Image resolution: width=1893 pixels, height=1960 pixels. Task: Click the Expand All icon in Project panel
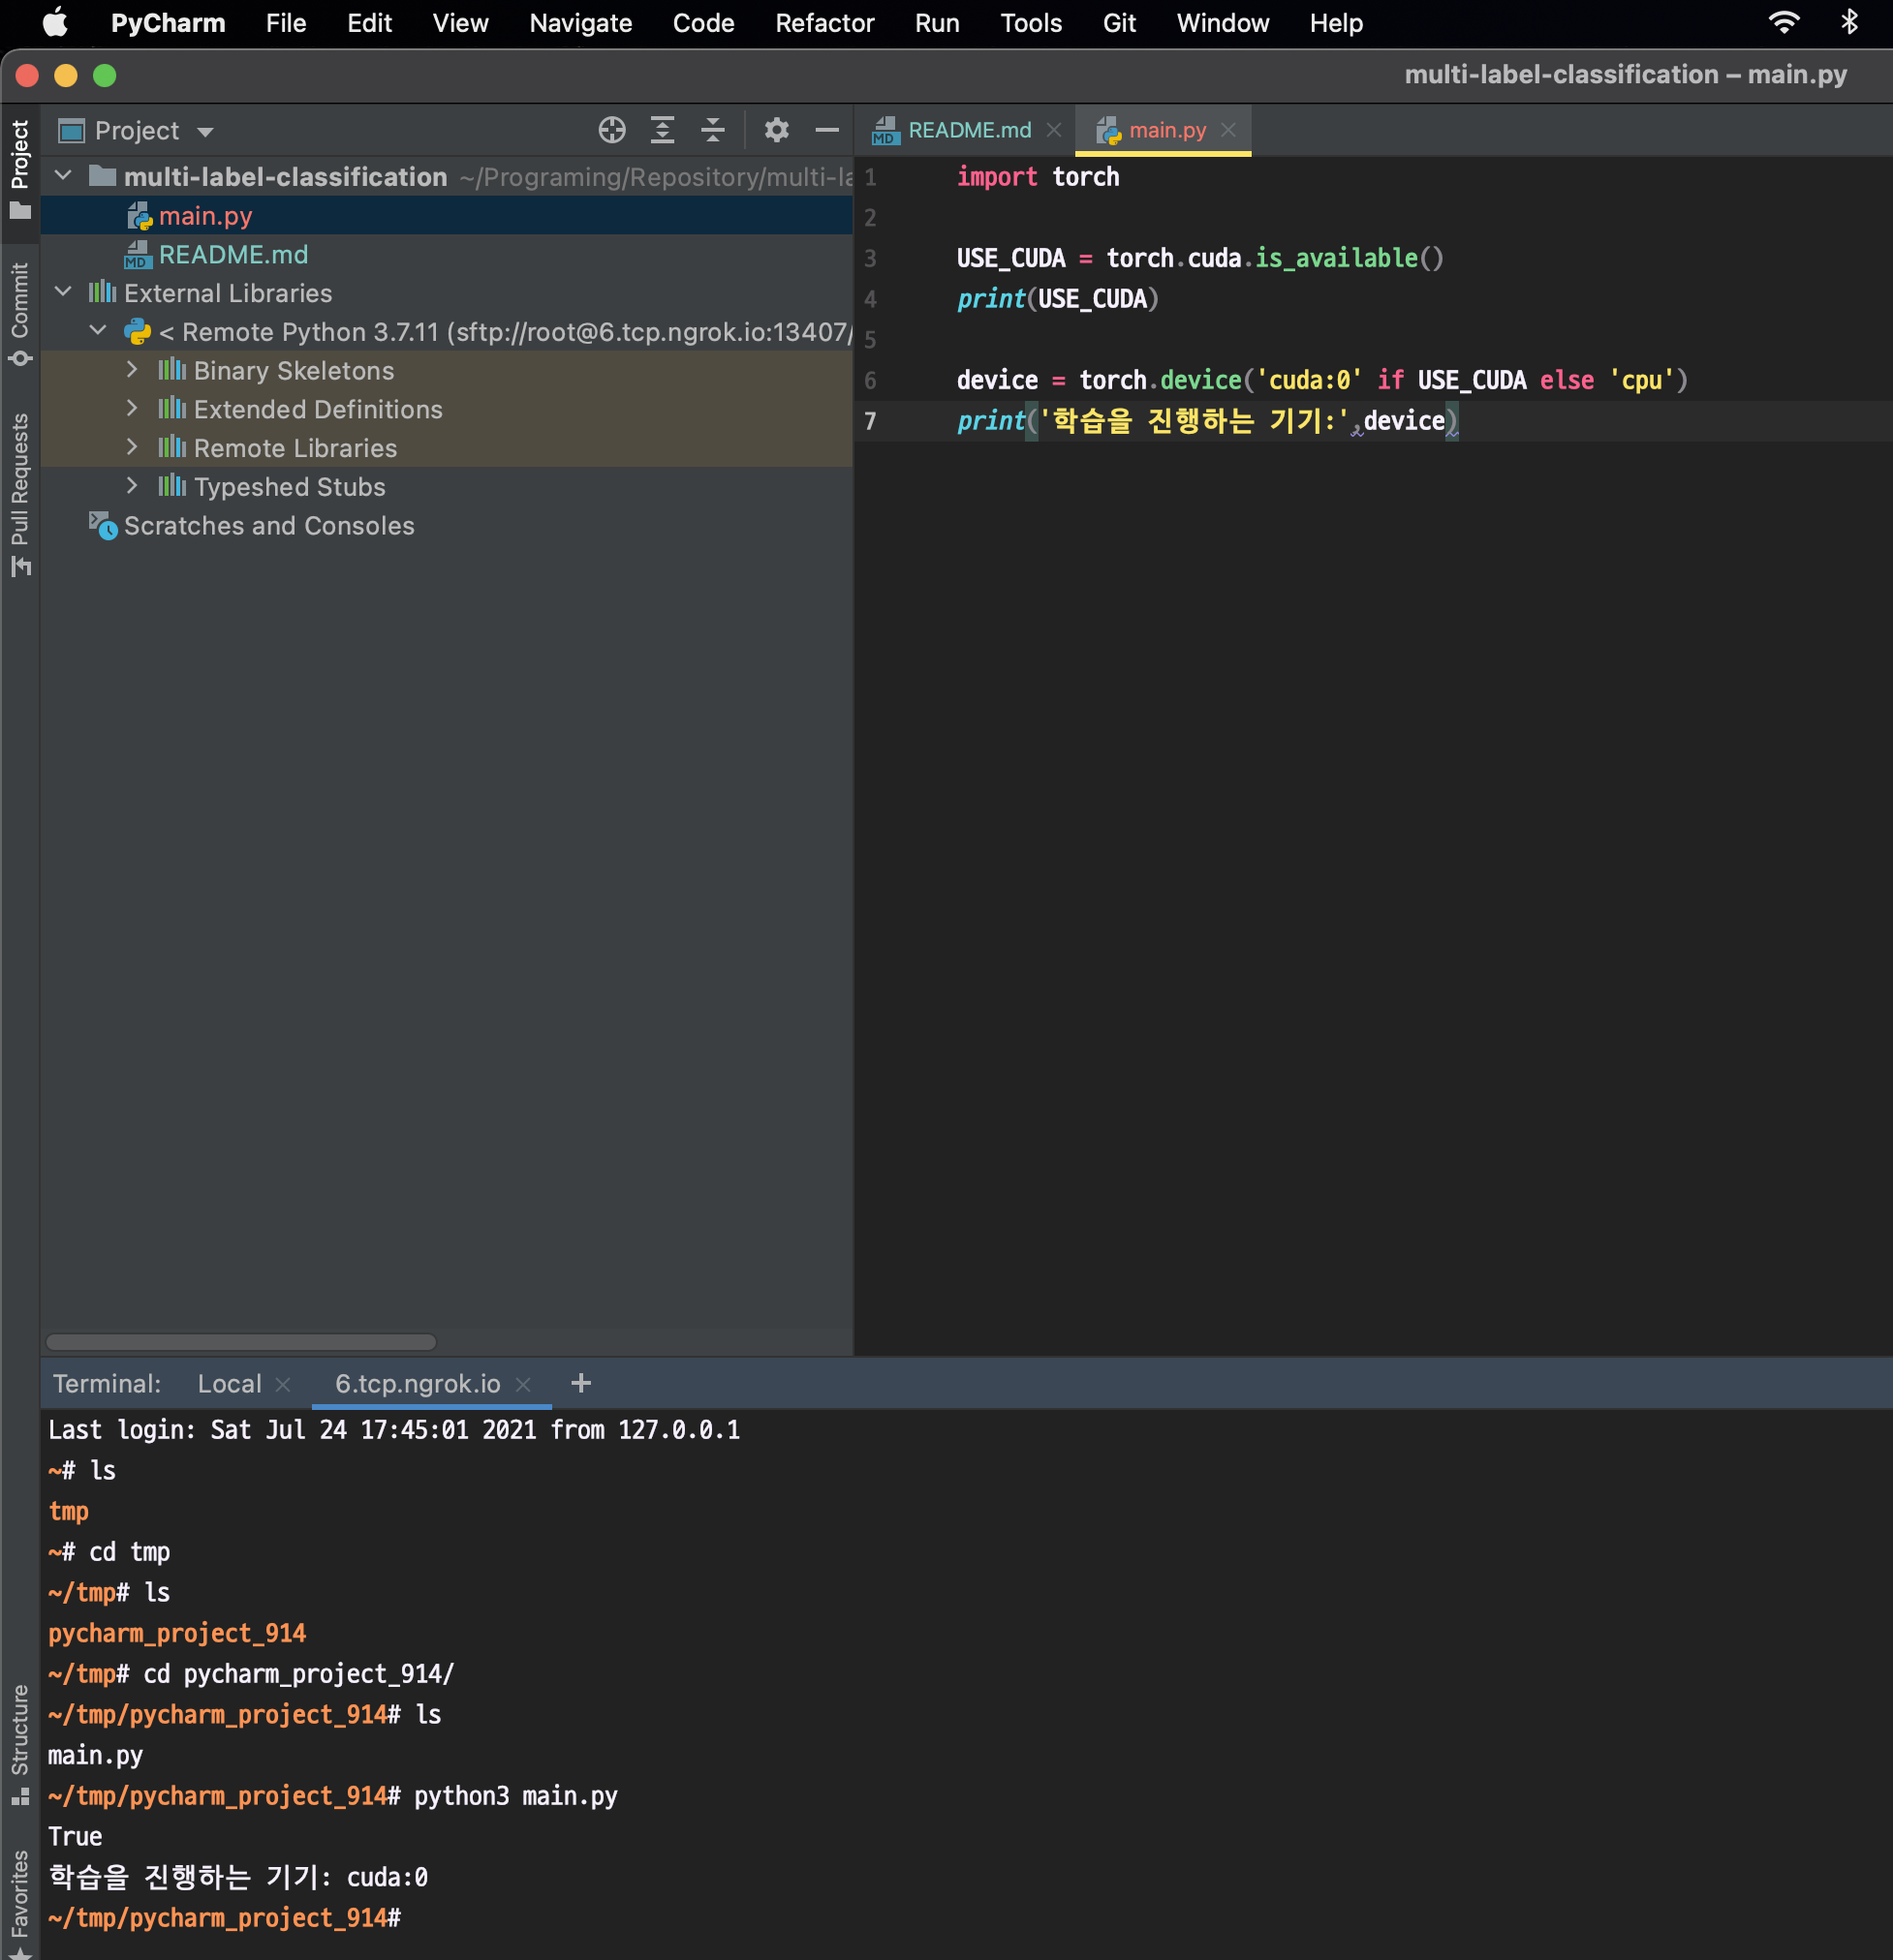[x=663, y=130]
